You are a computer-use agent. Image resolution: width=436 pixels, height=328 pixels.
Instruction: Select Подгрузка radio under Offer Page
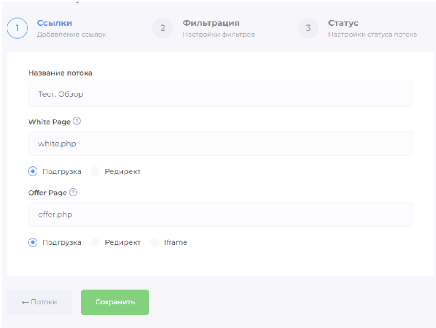coord(33,242)
